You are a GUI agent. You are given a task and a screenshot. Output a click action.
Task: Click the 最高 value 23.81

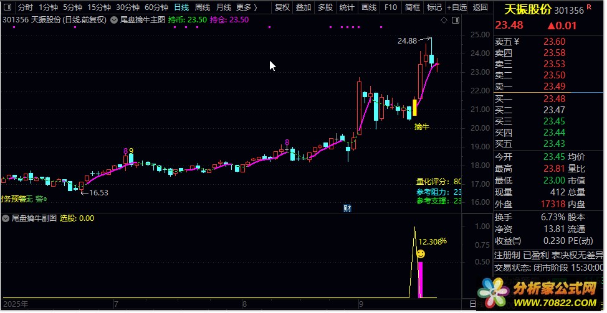click(x=555, y=169)
